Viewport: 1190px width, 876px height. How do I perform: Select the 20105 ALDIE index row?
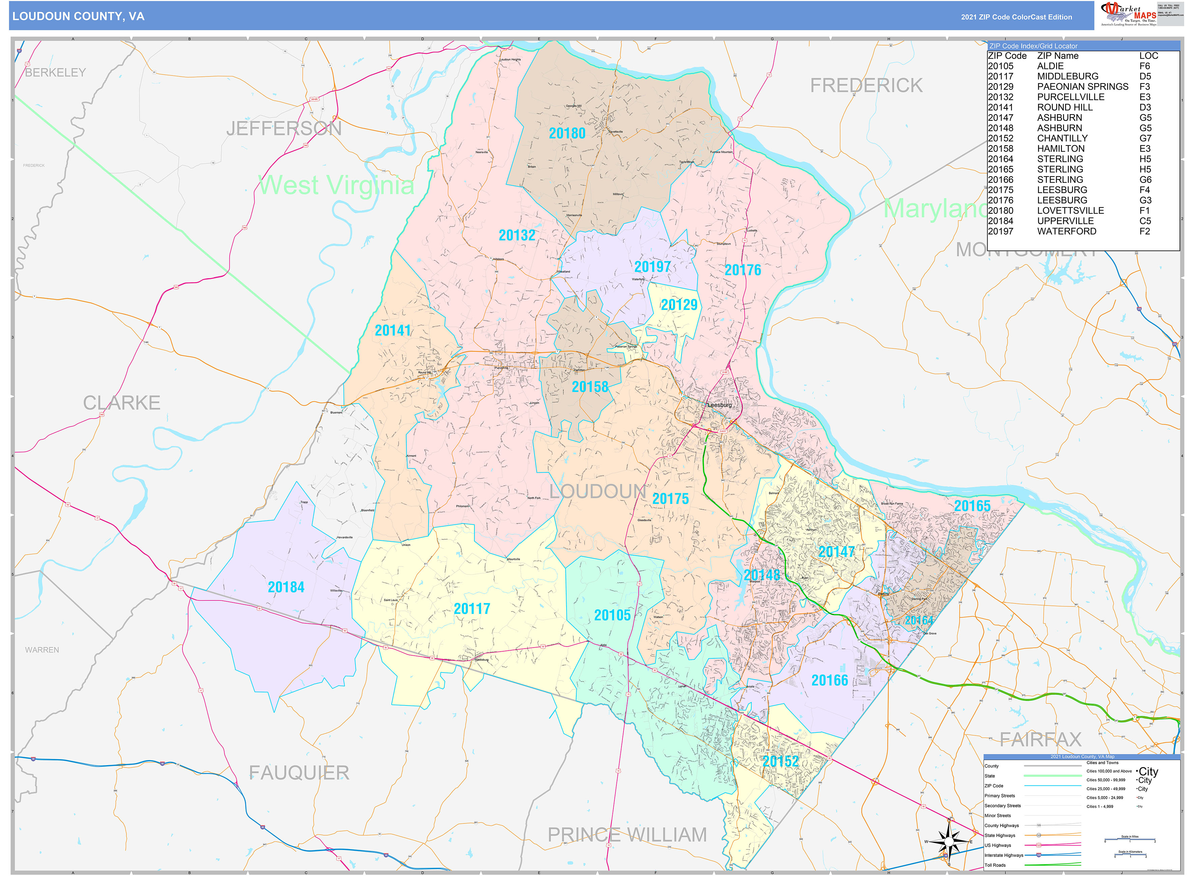coord(1067,66)
